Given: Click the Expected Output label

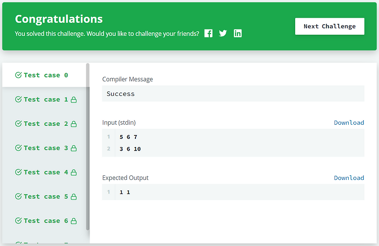Looking at the screenshot, I should point(125,178).
